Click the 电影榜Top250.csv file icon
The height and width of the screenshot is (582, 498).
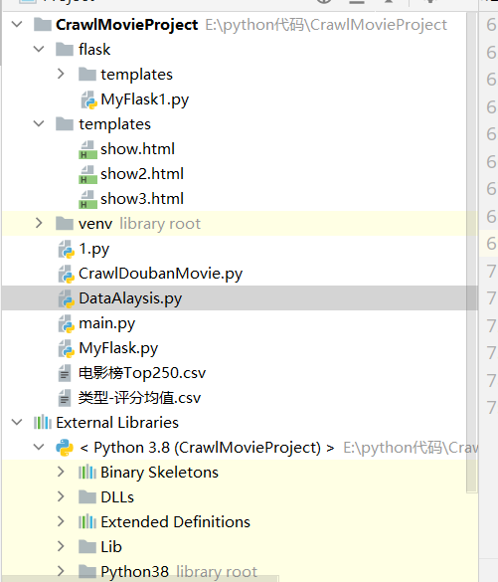click(65, 373)
